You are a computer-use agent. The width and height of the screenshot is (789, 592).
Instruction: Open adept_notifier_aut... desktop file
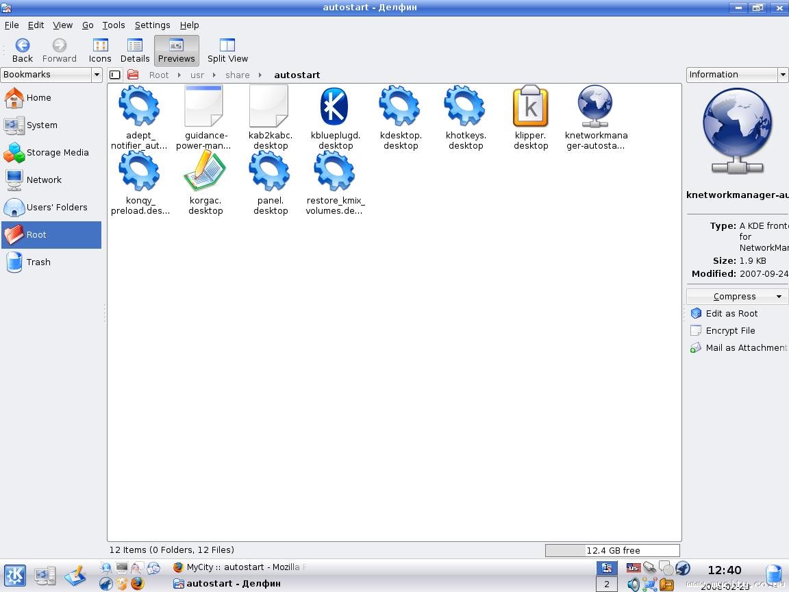click(x=139, y=119)
